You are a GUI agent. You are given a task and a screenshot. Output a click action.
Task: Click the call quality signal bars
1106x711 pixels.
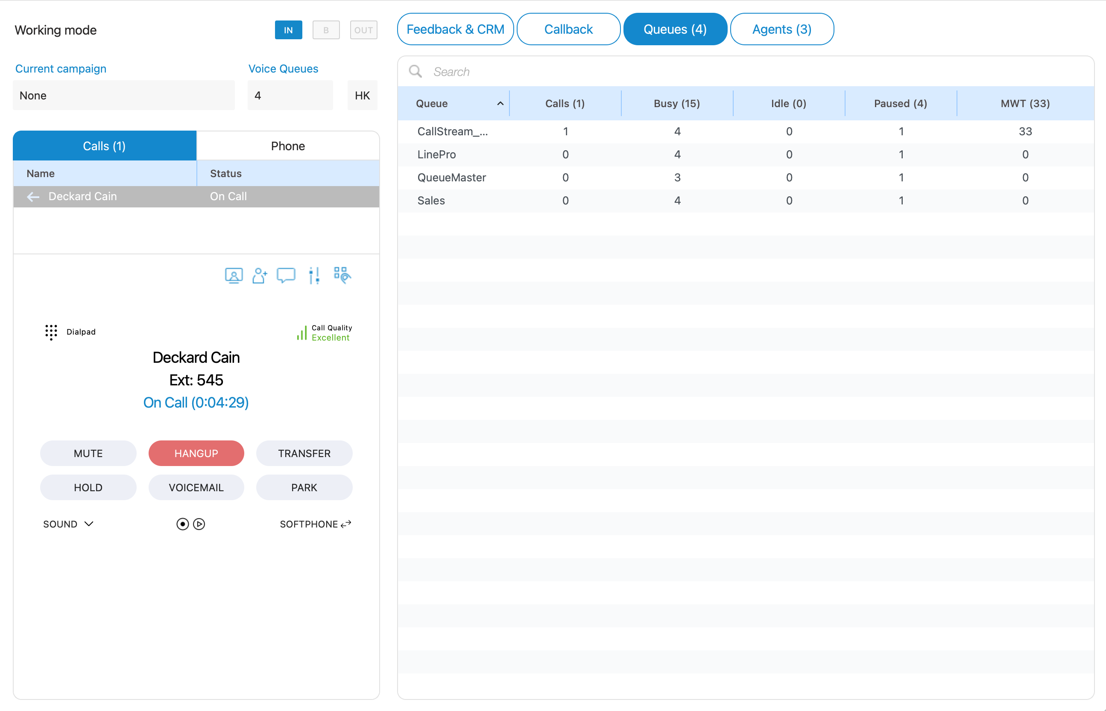301,333
